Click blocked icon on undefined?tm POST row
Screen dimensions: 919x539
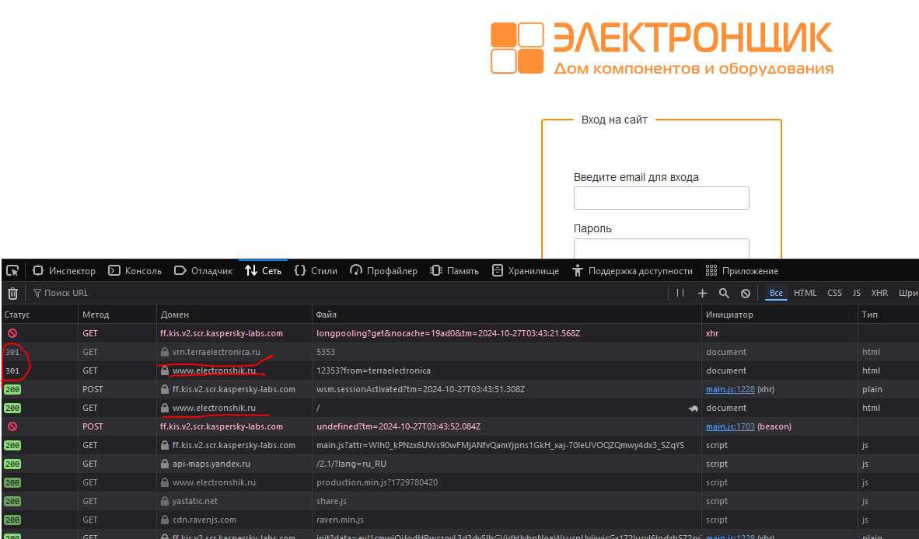12,426
